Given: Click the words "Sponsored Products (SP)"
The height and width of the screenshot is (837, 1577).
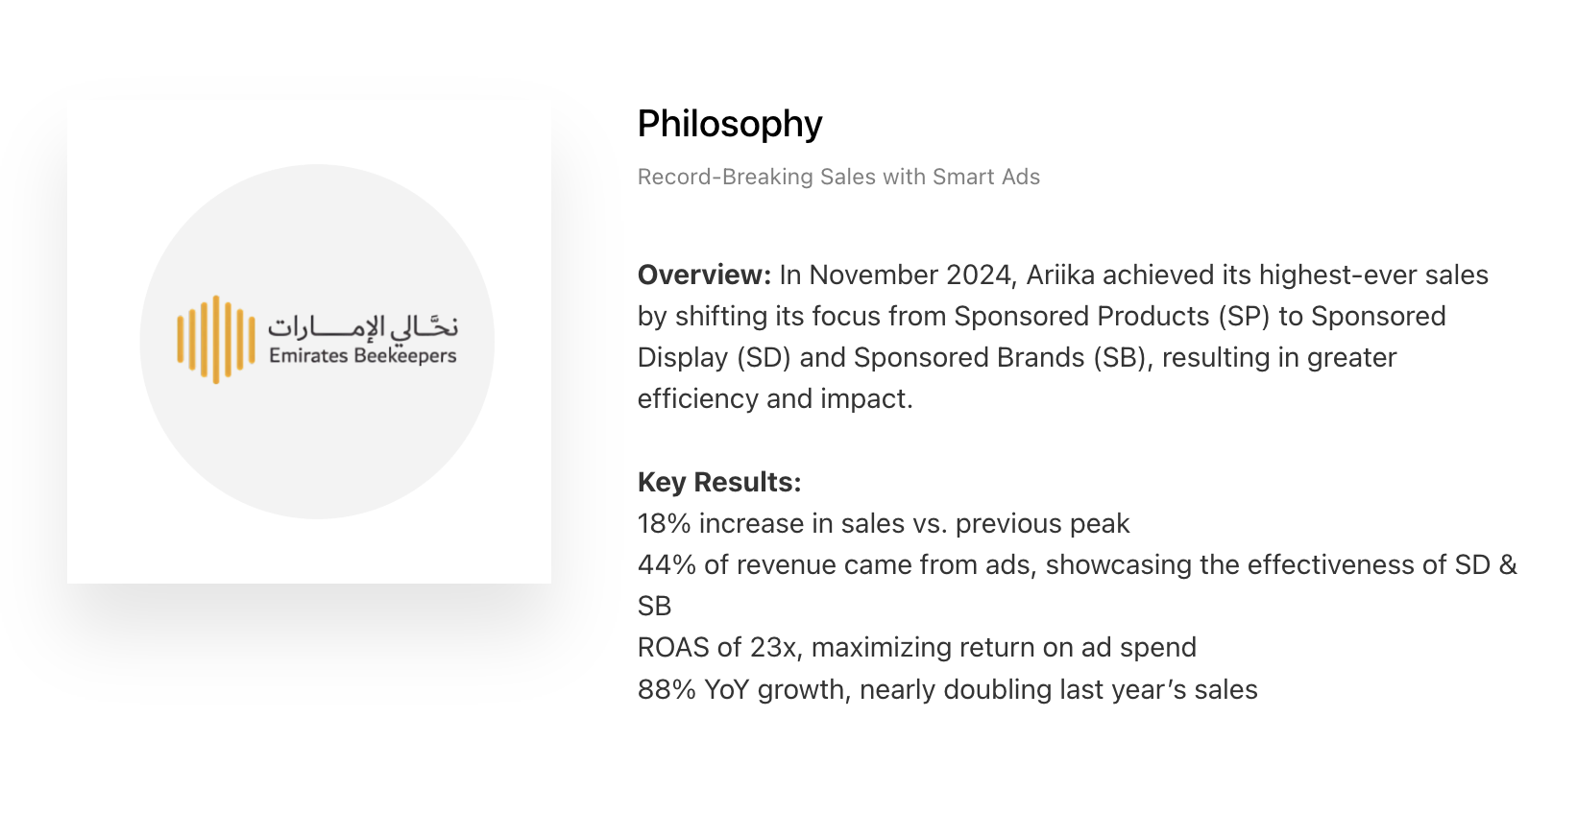Looking at the screenshot, I should 1112,316.
